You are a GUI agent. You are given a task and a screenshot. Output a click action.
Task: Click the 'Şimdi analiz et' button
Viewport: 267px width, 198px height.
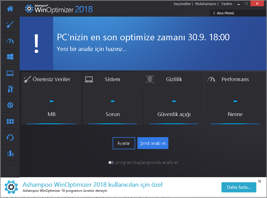pyautogui.click(x=153, y=143)
